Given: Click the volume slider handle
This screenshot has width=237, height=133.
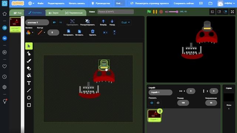Looking at the screenshot, I should [x=177, y=11].
